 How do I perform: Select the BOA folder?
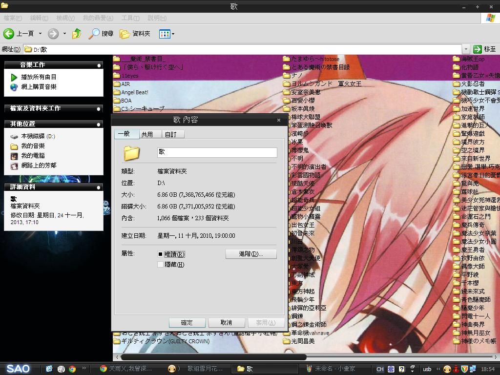123,101
